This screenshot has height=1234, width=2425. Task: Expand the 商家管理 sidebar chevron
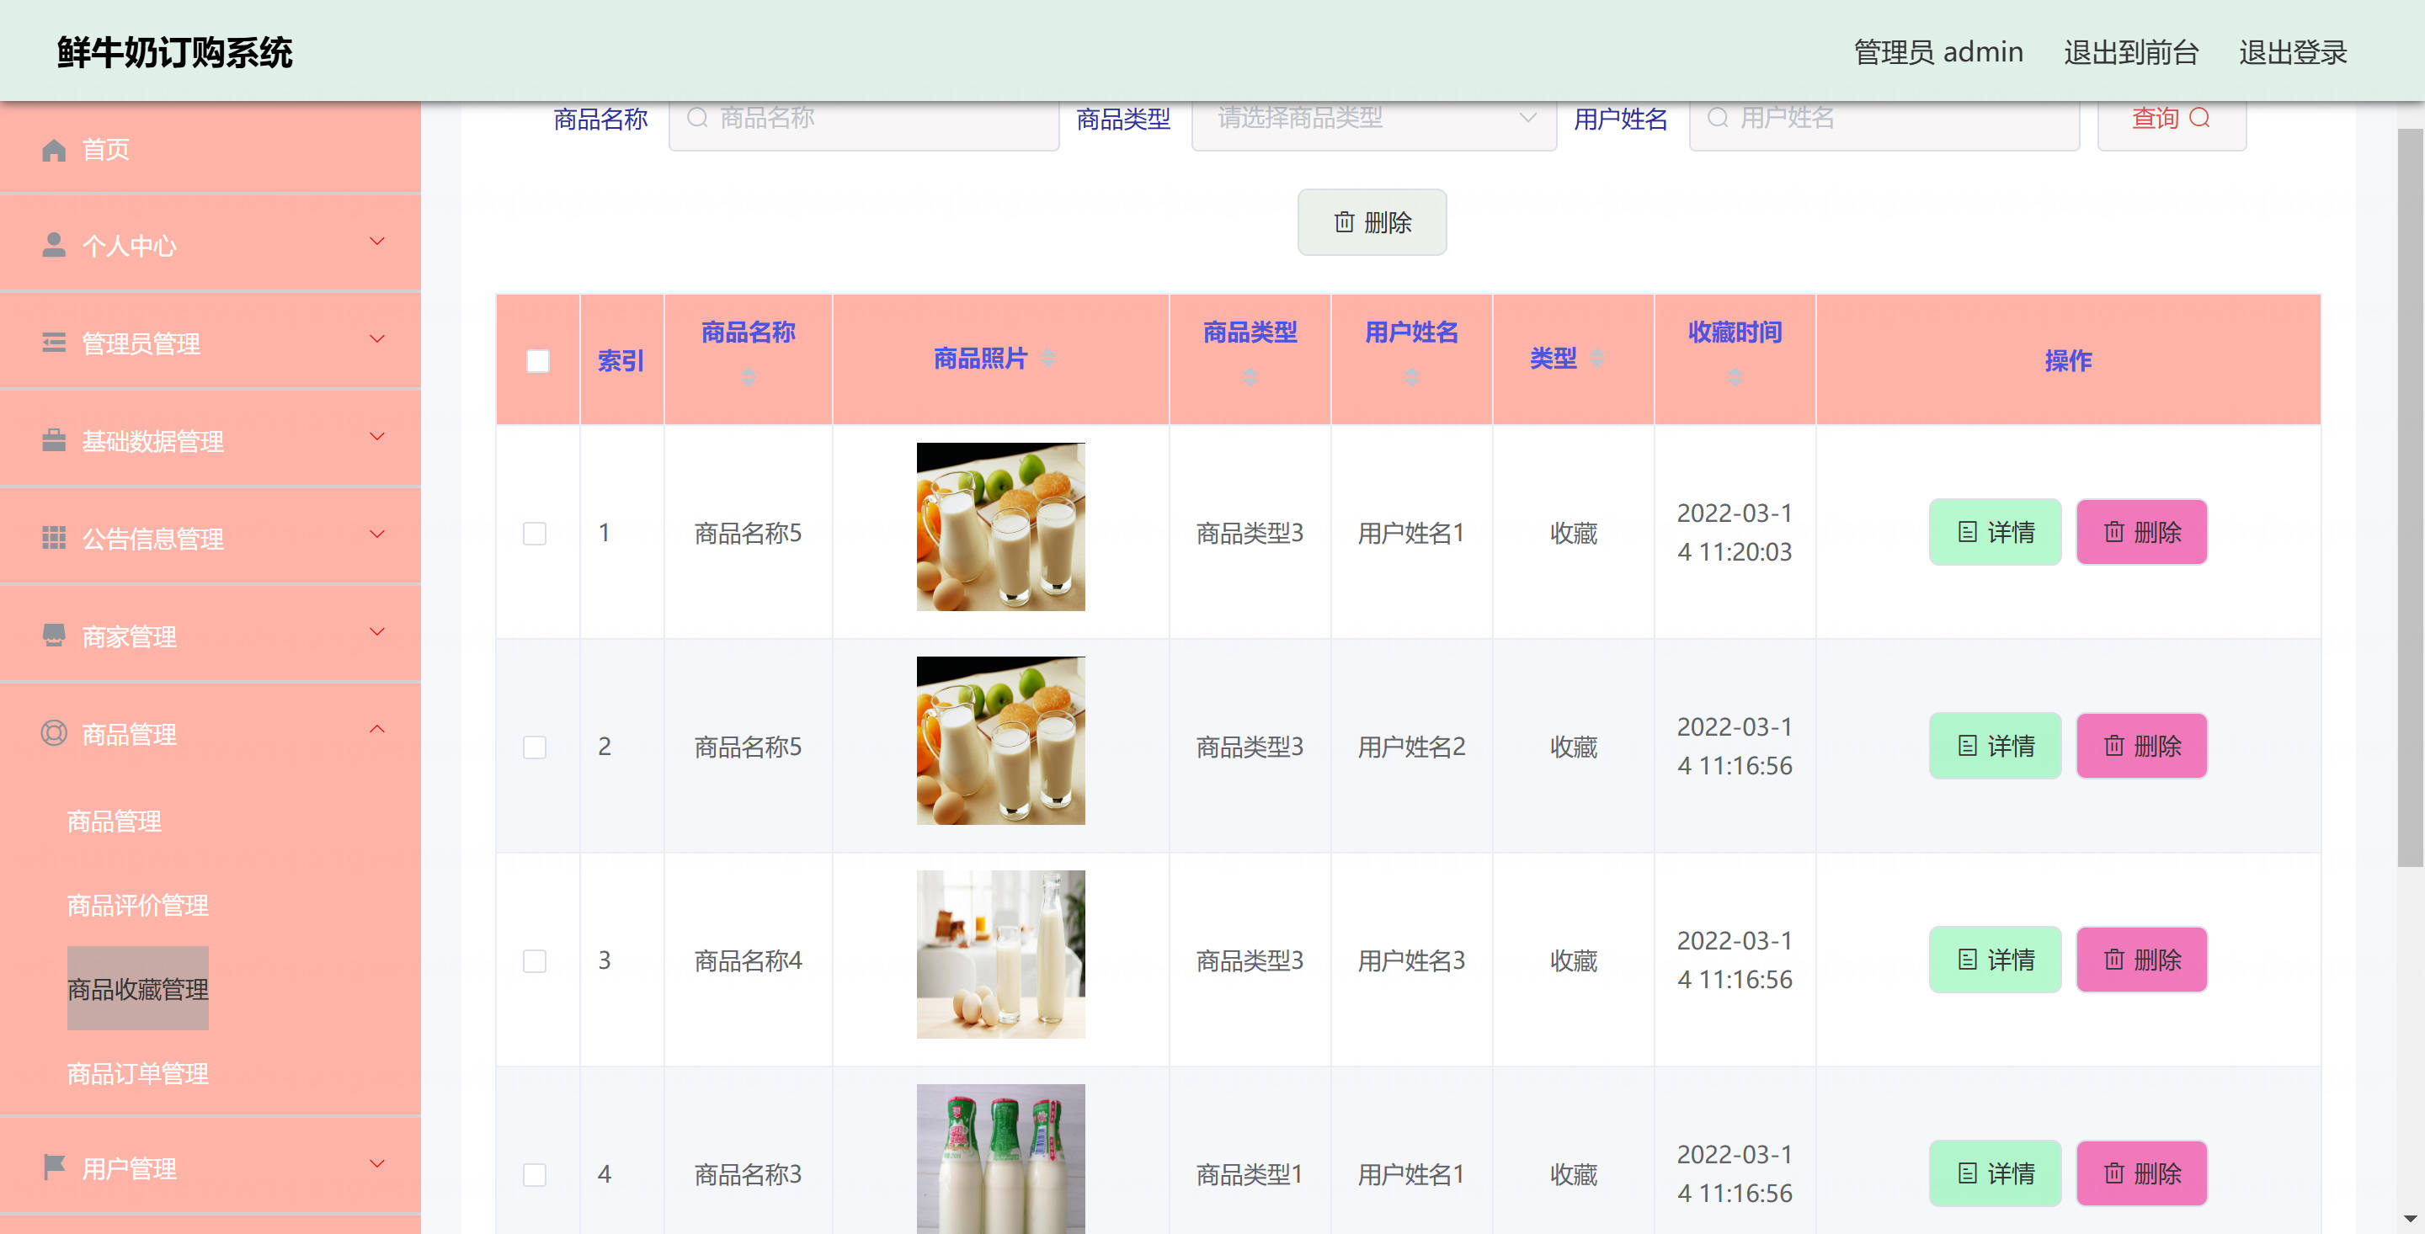(x=377, y=631)
